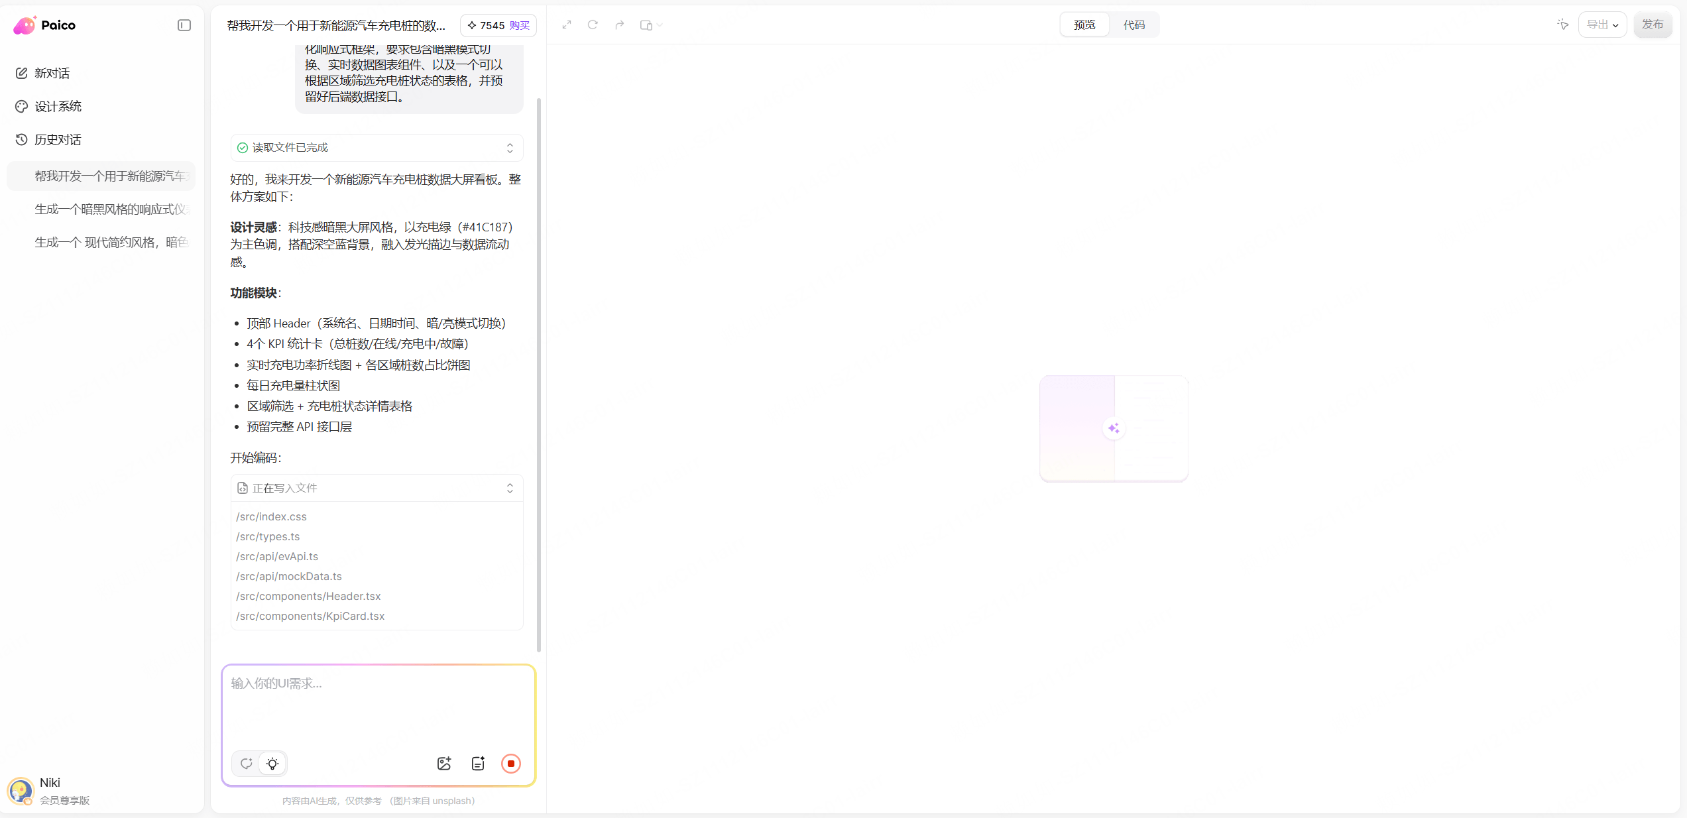Open the device size dropdown
The height and width of the screenshot is (818, 1687).
[651, 25]
